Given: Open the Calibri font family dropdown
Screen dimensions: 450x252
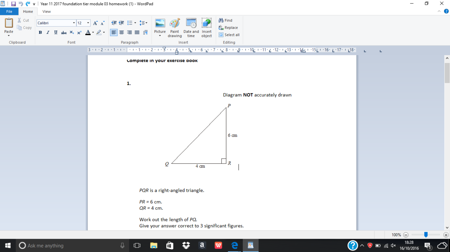Looking at the screenshot, I should (74, 23).
